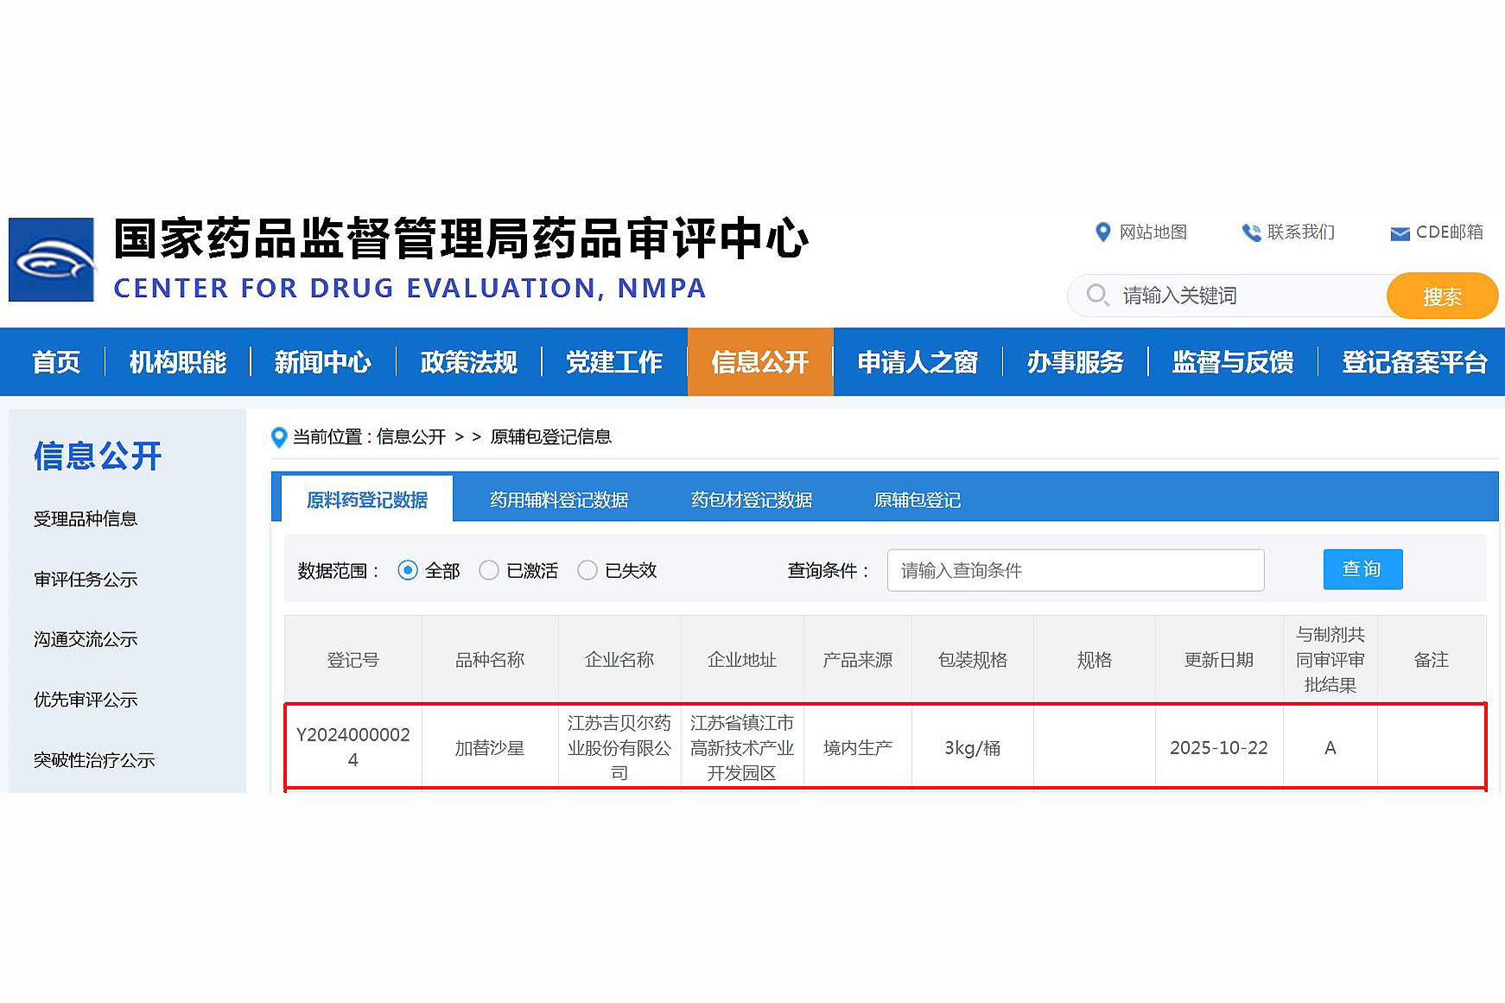Select the 全部 radio button
Image resolution: width=1505 pixels, height=1003 pixels.
coord(408,570)
